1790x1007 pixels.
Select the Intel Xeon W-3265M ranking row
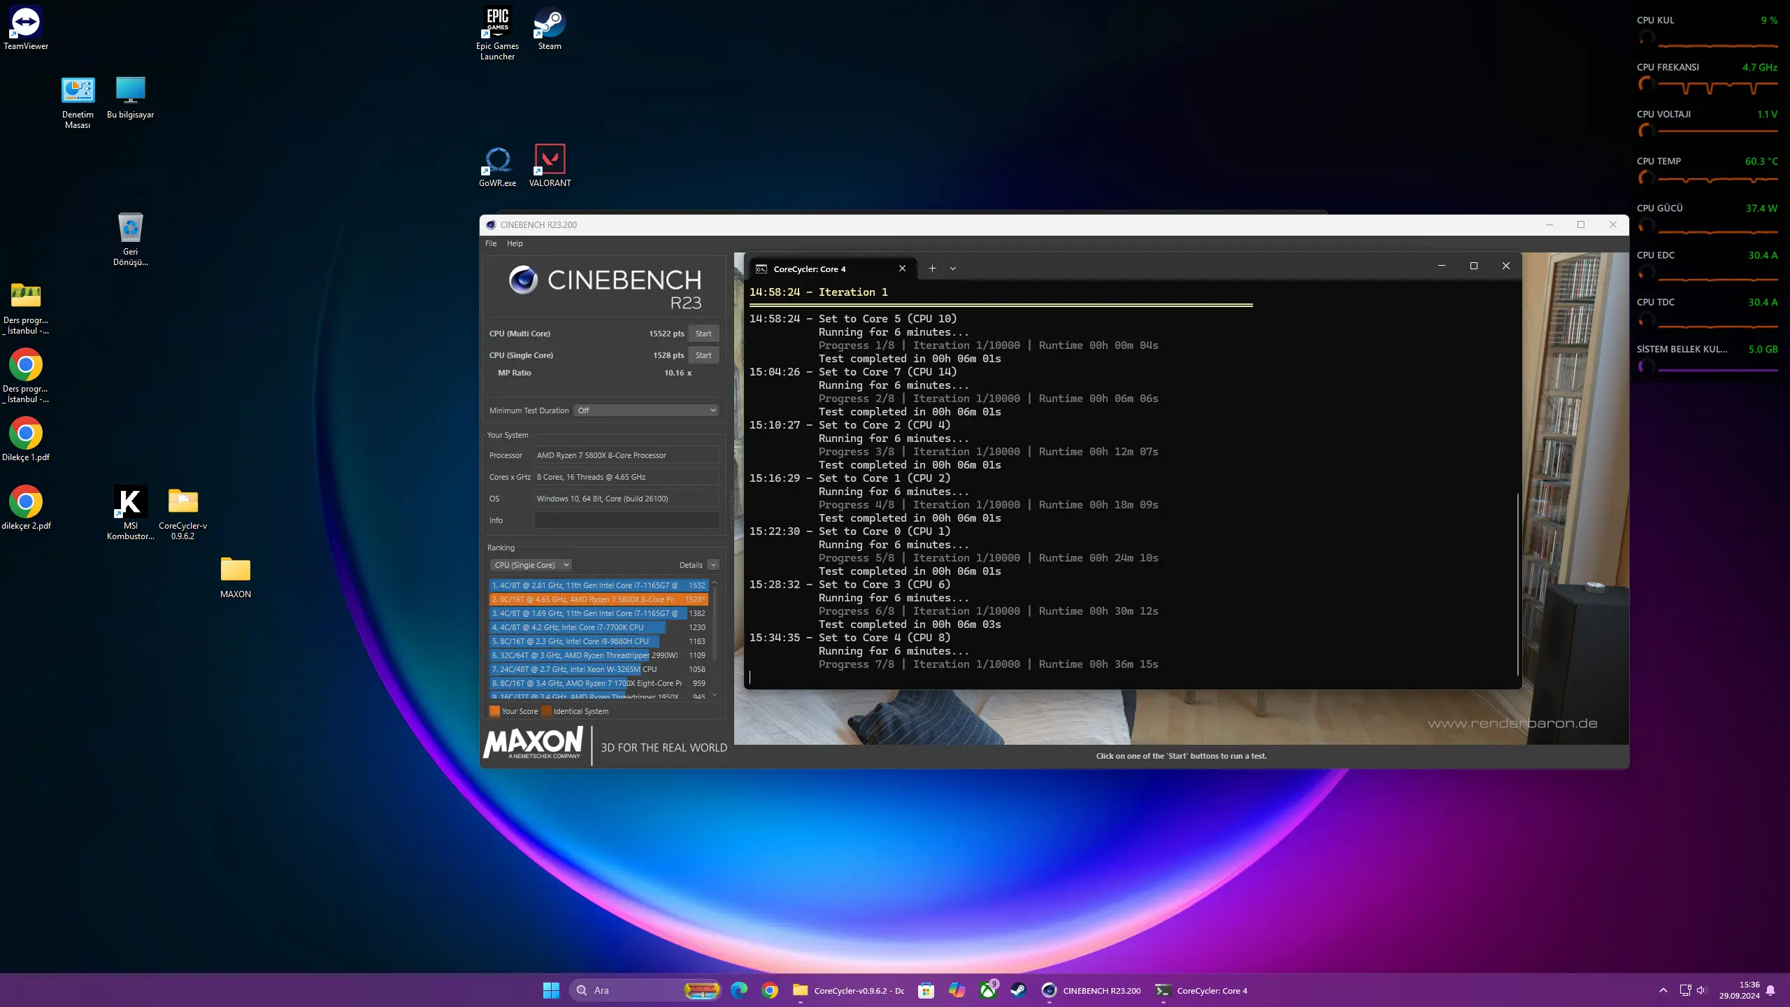coord(599,669)
